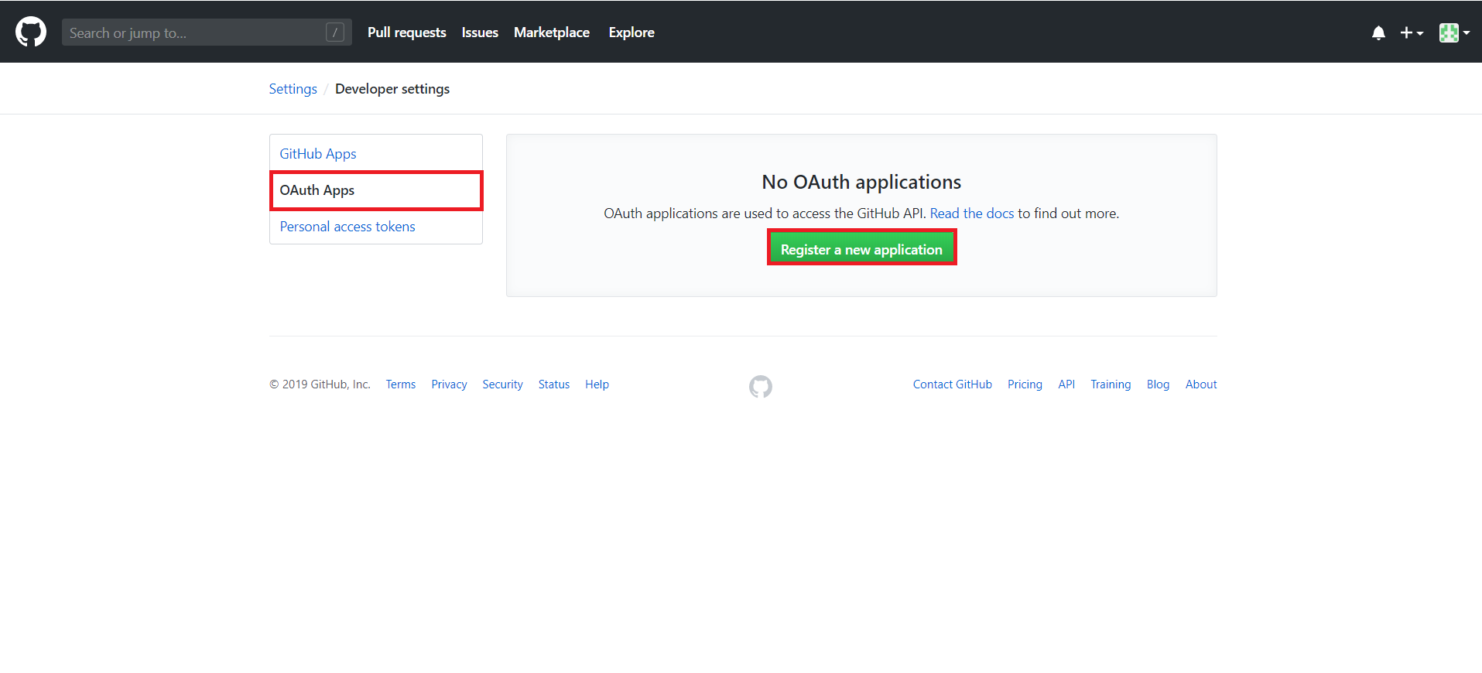Click Contact GitHub in the footer
Image resolution: width=1482 pixels, height=673 pixels.
point(952,384)
